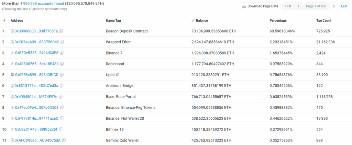The height and width of the screenshot is (145, 352).
Task: Open address 0xC02aaA39...83C756Cc2 link
Action: [37, 42]
